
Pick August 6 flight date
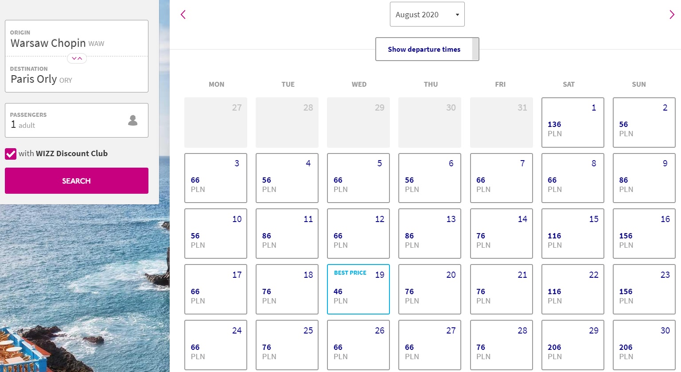click(430, 178)
